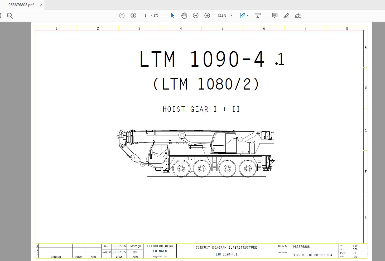Open the search magnifier tool

10,16
